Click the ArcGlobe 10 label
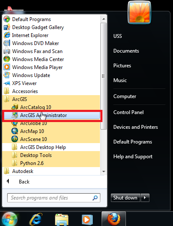The width and height of the screenshot is (173, 226). tap(33, 124)
